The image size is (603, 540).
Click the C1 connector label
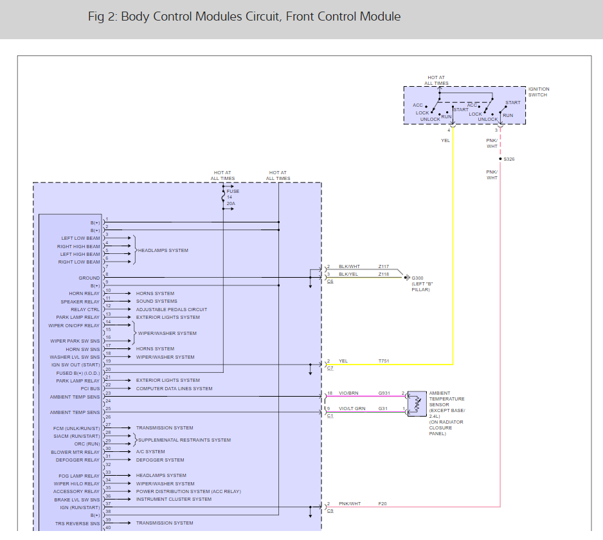tap(330, 416)
